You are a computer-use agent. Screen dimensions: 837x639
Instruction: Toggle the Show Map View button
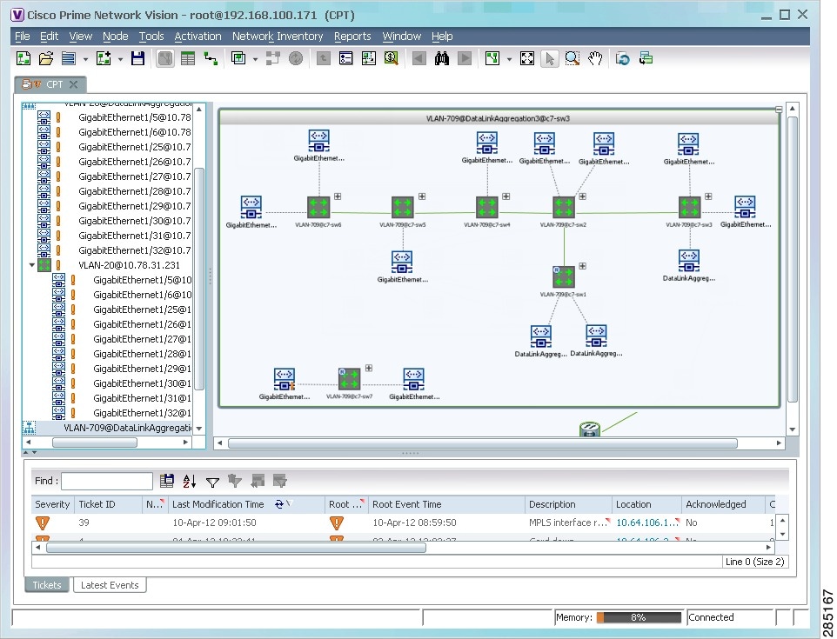[165, 58]
